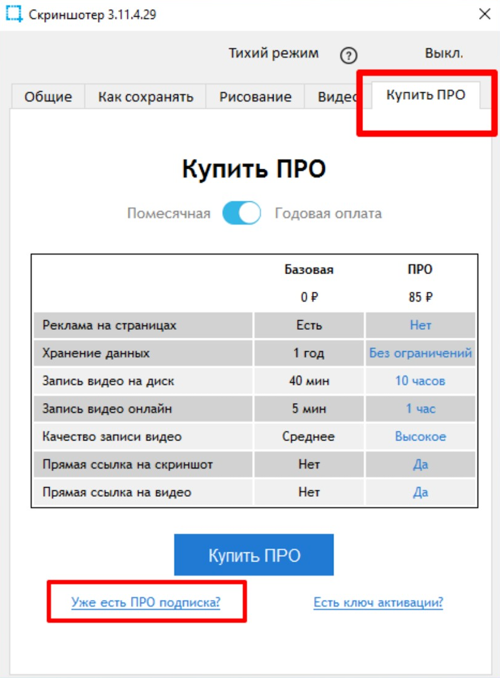The image size is (500, 678).
Task: Click the Есть ключ активации? link
Action: (x=378, y=602)
